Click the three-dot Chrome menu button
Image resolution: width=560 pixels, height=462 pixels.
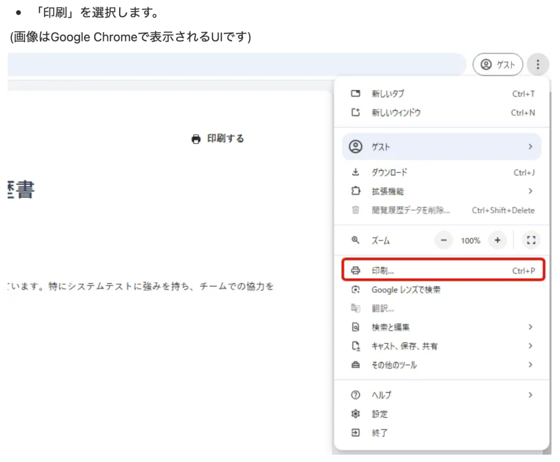click(538, 65)
